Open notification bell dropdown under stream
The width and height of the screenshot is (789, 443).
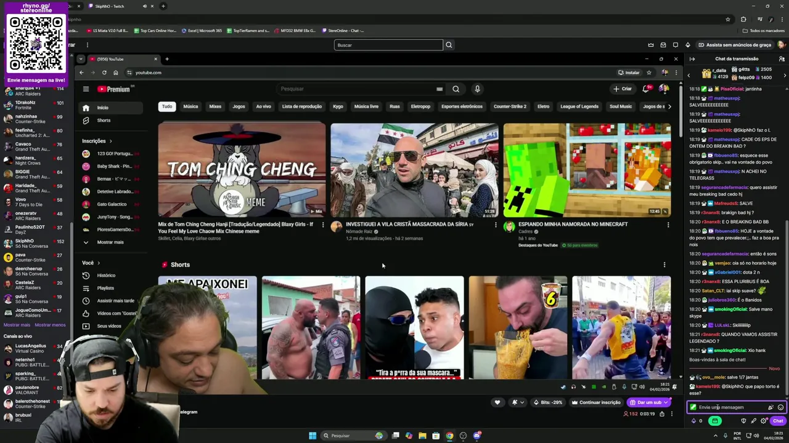click(517, 402)
